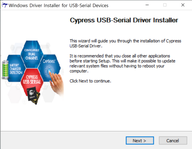Click the Next > button
Viewport: 192px width, 149px height.
pyautogui.click(x=140, y=141)
